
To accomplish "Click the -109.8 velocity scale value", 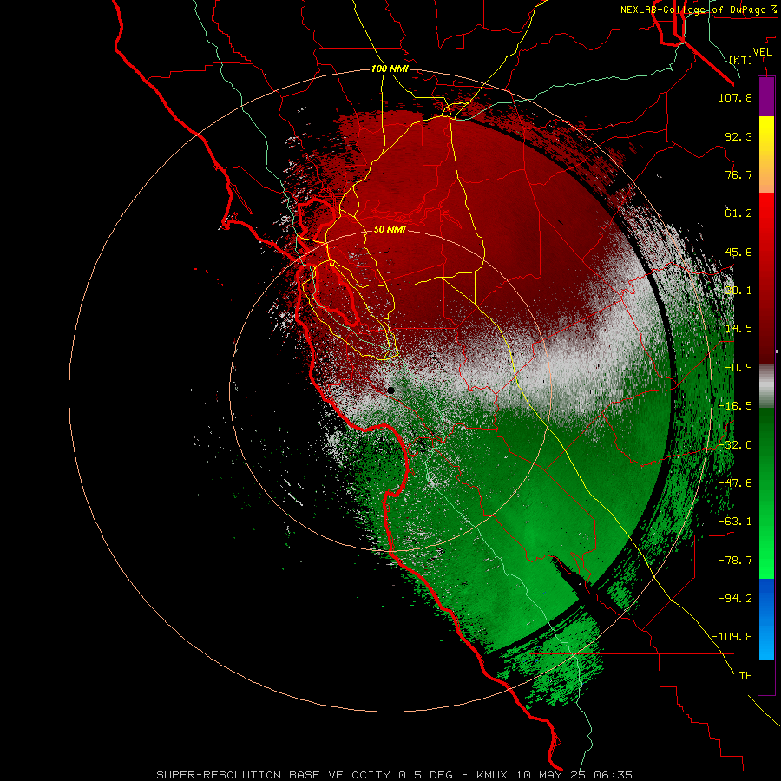I will 732,637.
